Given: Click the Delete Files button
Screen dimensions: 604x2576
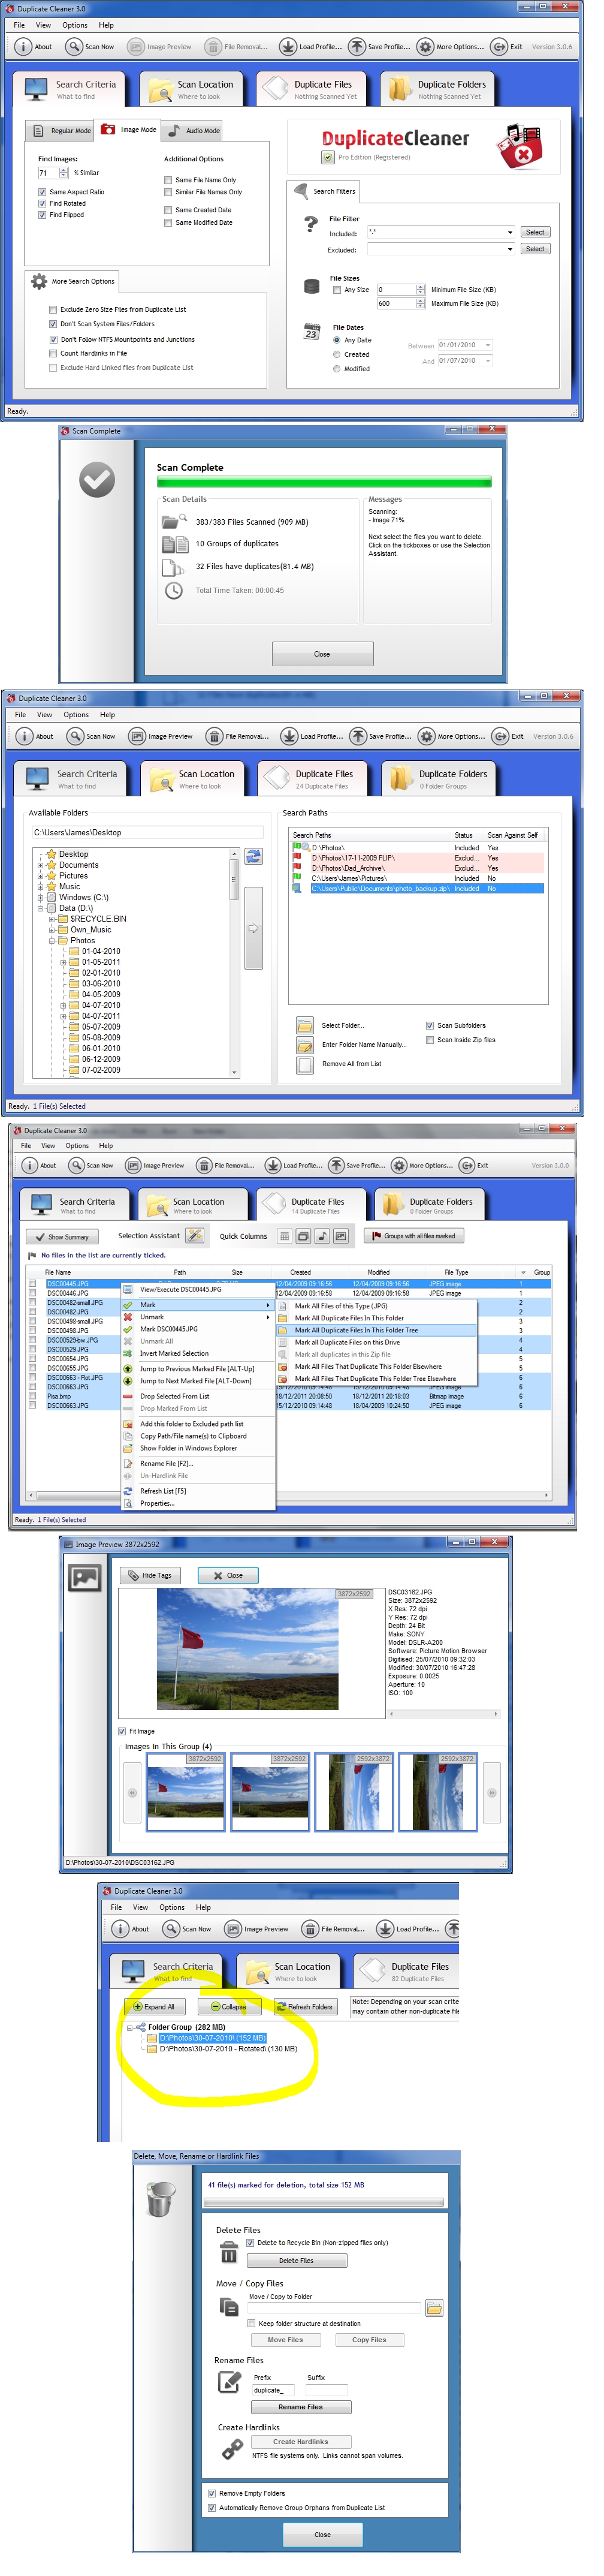Looking at the screenshot, I should (x=296, y=2260).
